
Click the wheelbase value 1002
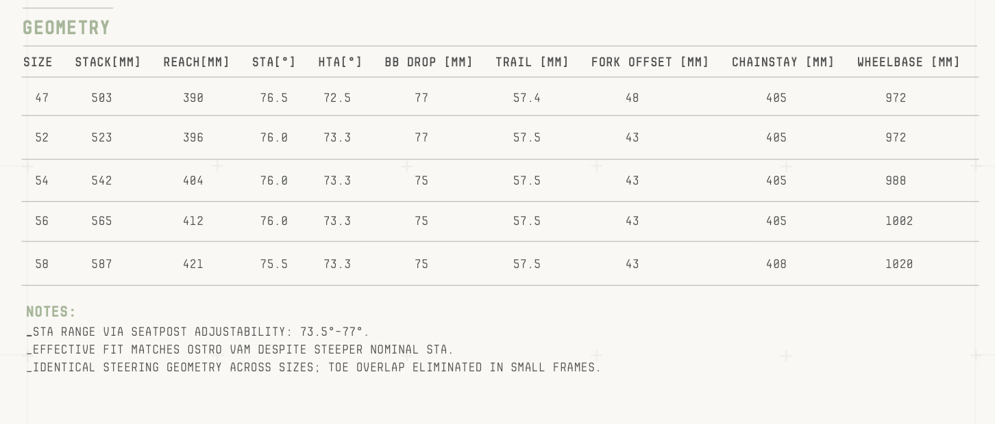(899, 221)
